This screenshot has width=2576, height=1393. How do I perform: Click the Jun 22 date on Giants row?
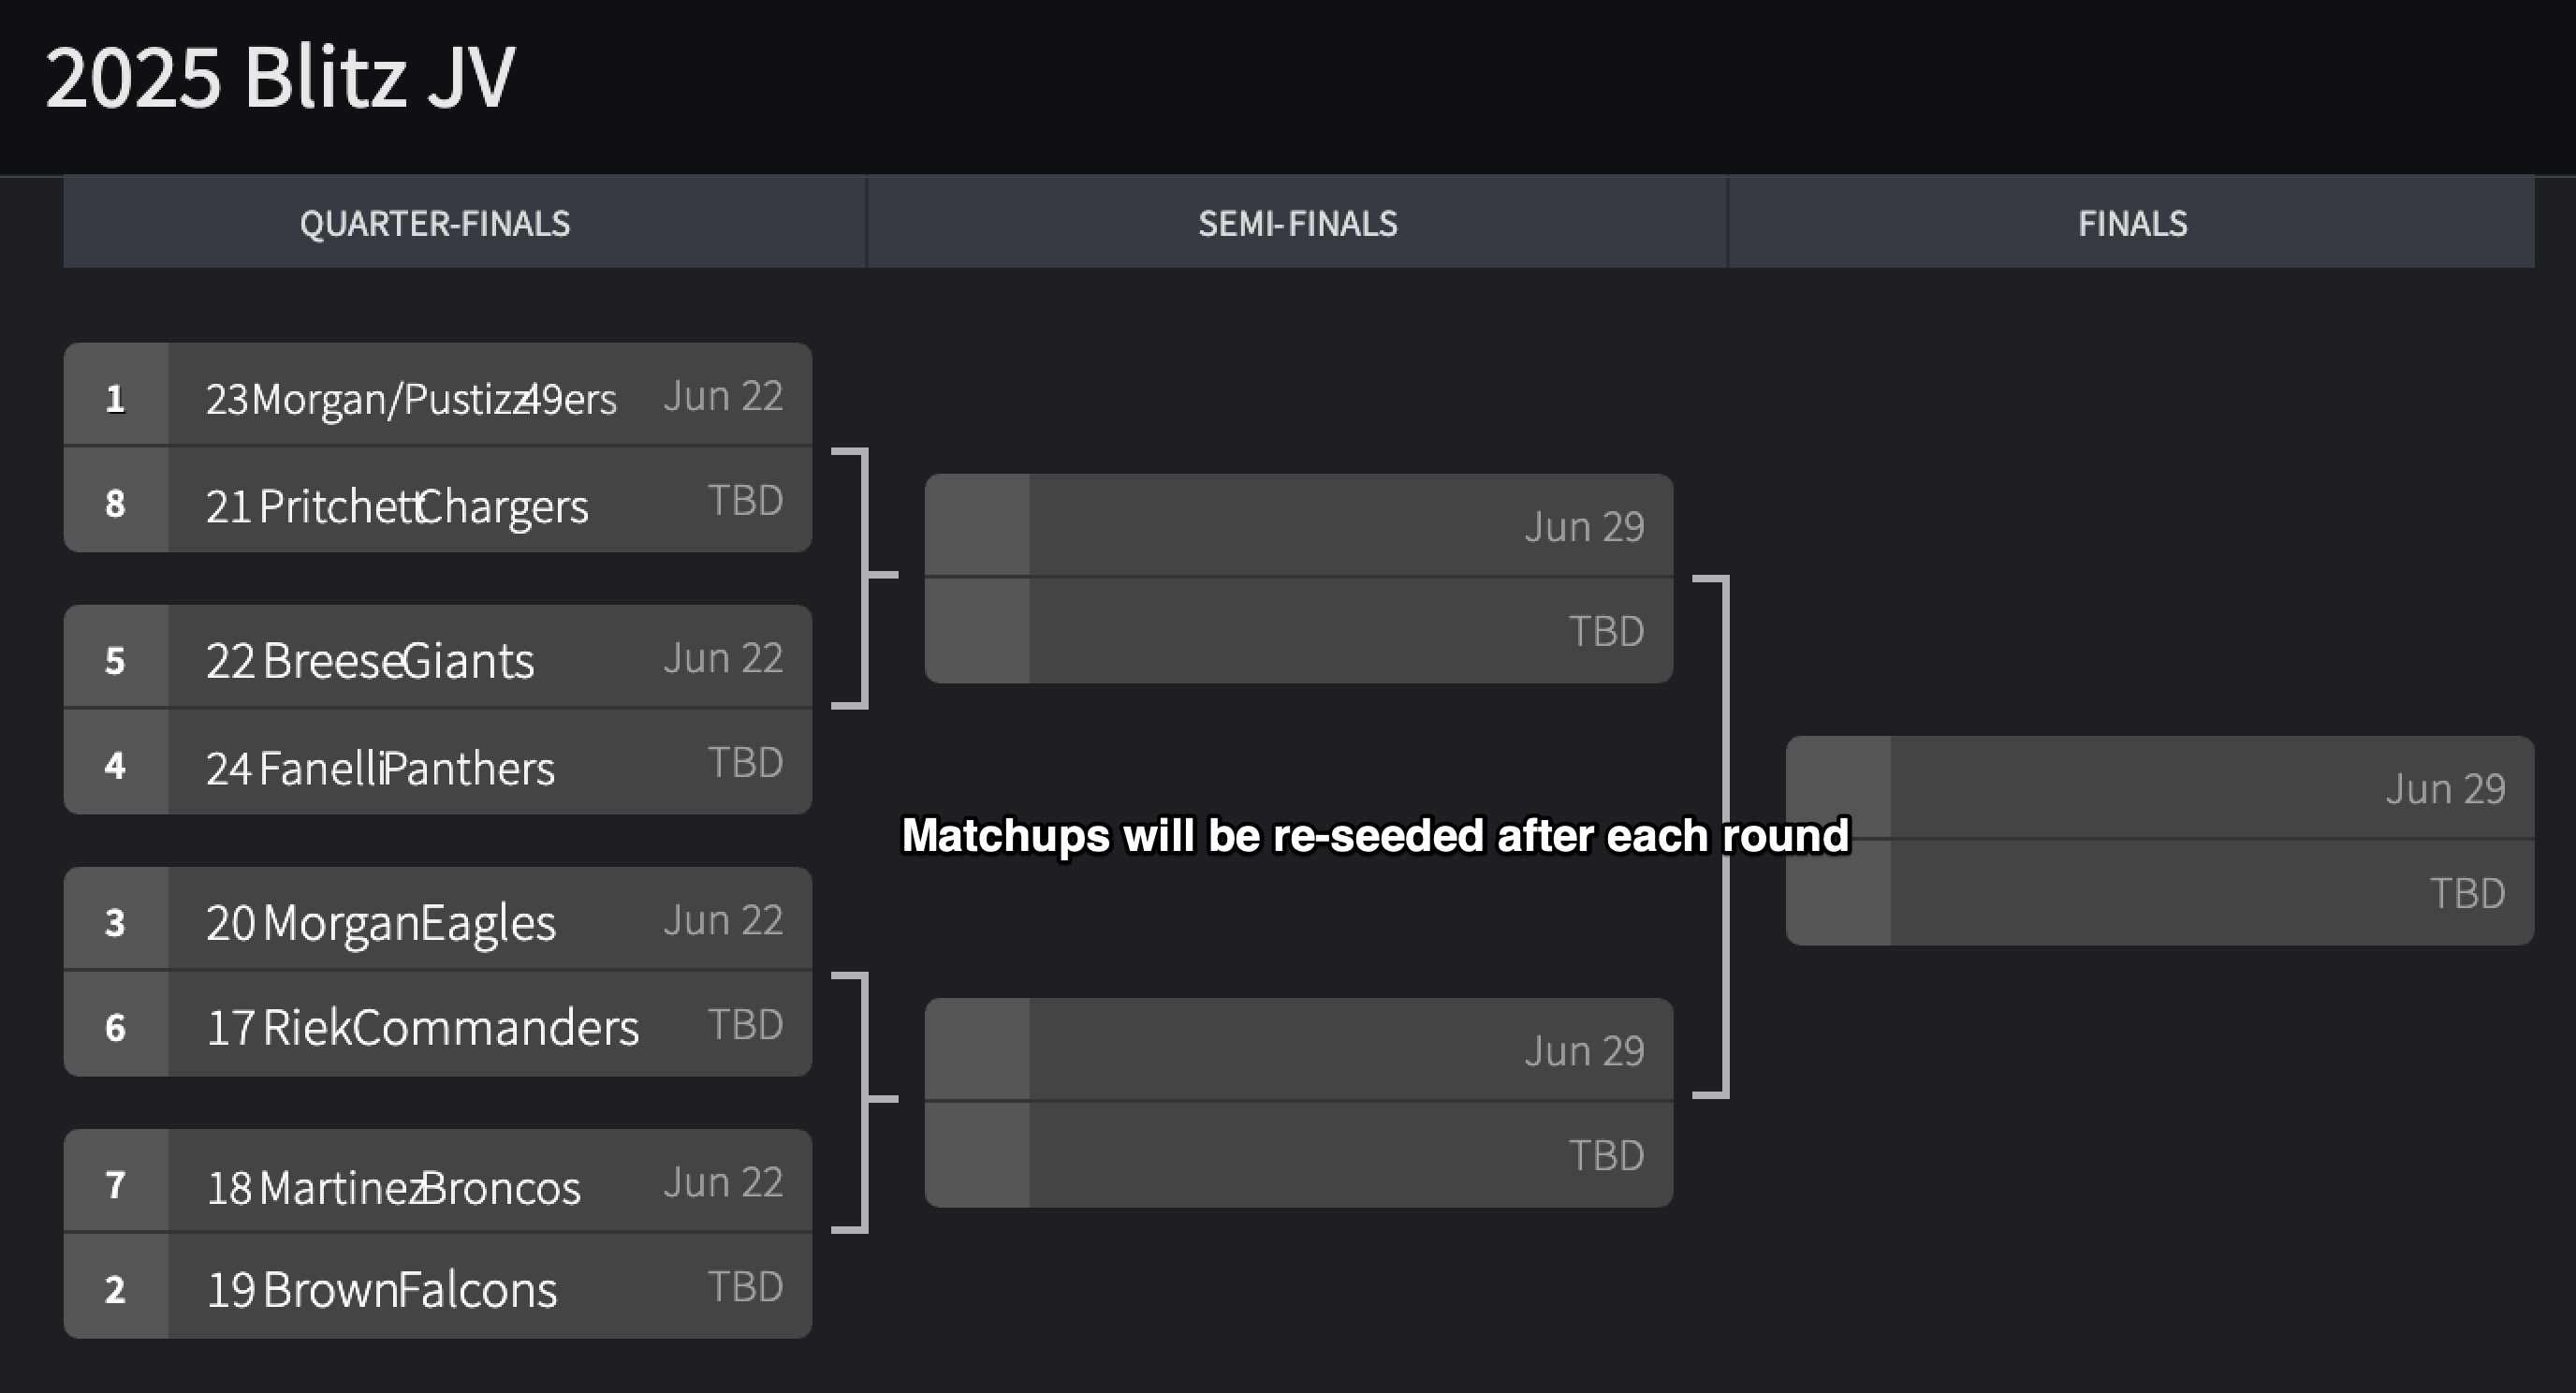click(723, 658)
